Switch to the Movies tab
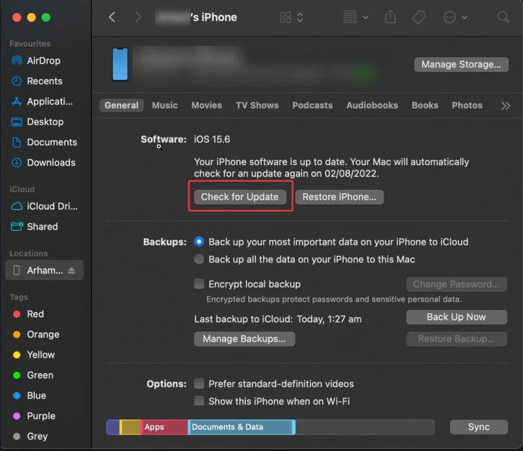Screen dimensions: 523x451 (207, 105)
